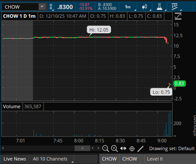Click the H: 0.83 high value
196x164 pixels.
tap(117, 16)
